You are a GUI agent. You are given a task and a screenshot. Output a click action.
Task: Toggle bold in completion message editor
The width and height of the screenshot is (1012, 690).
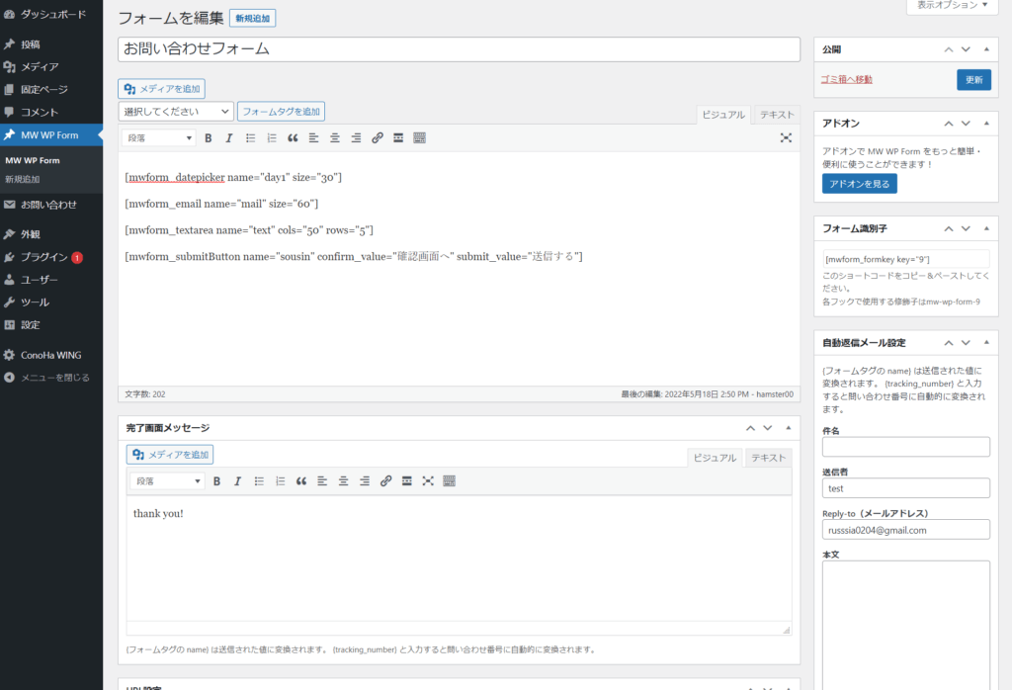[216, 481]
